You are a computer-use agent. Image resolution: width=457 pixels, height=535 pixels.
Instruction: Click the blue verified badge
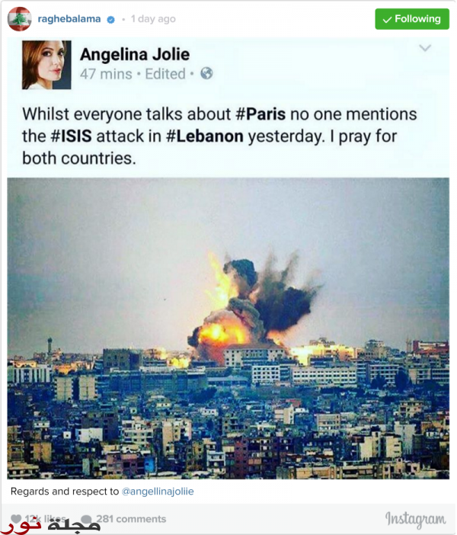point(110,20)
